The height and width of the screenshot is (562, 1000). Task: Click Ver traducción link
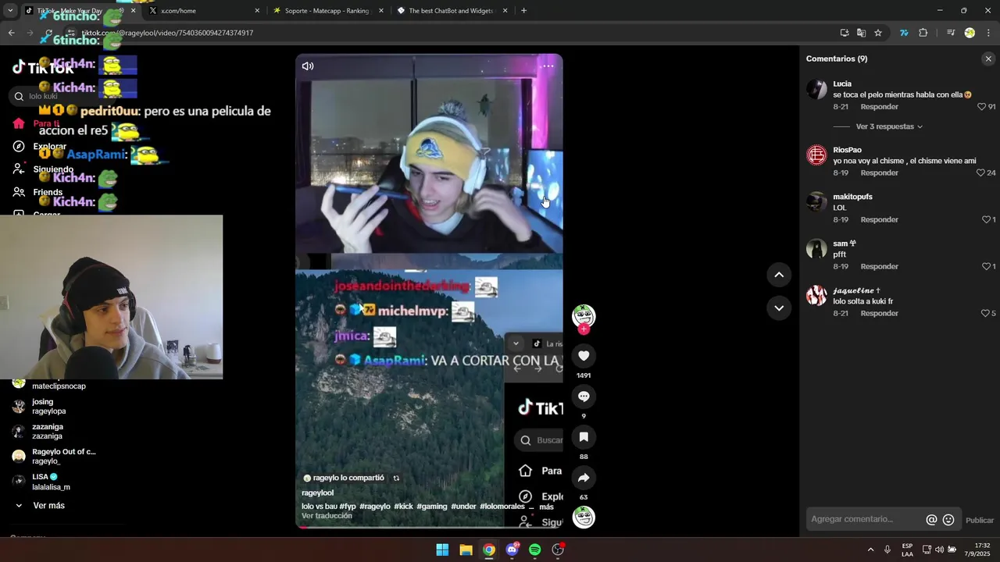[327, 516]
